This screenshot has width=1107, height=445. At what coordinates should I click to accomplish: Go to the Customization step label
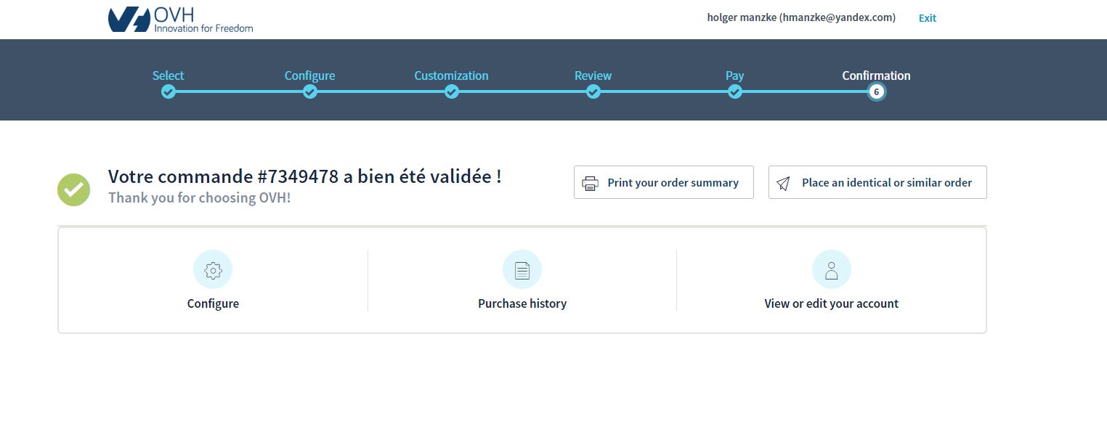click(451, 75)
